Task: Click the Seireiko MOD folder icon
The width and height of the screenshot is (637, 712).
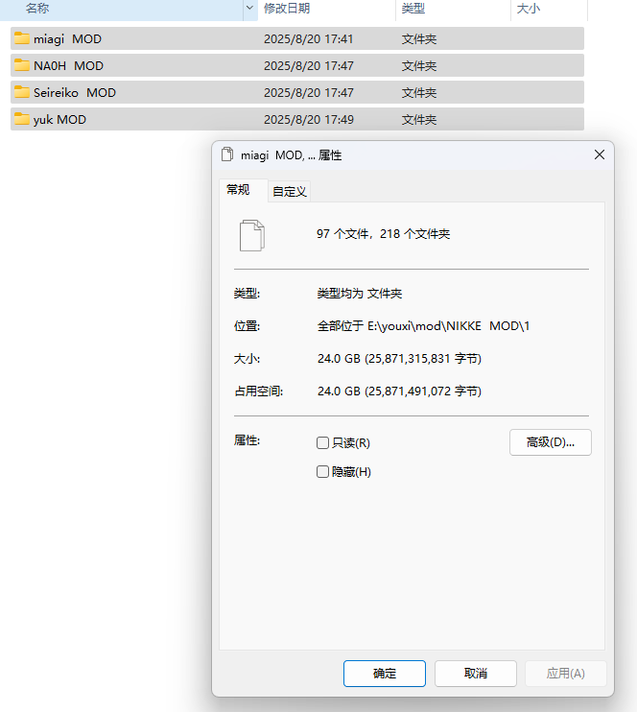Action: pyautogui.click(x=22, y=93)
